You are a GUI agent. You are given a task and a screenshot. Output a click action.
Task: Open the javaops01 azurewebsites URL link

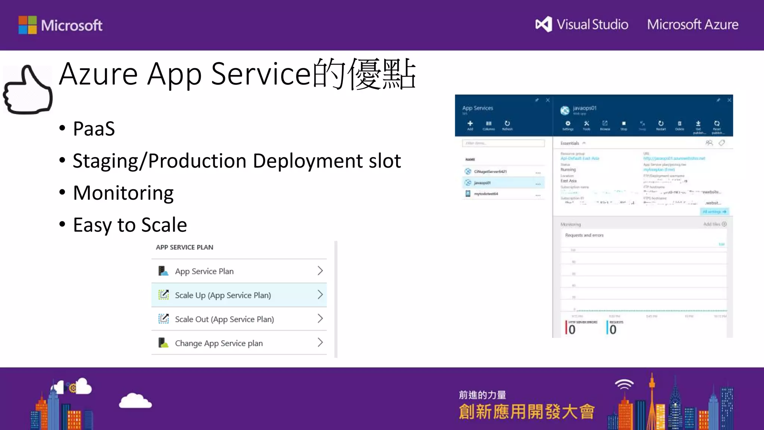(x=674, y=159)
